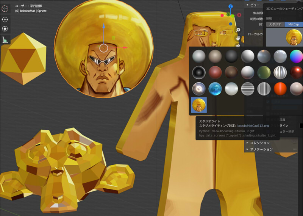
Task: Click boboboMatCap512.png in tooltip
Action: click(253, 126)
